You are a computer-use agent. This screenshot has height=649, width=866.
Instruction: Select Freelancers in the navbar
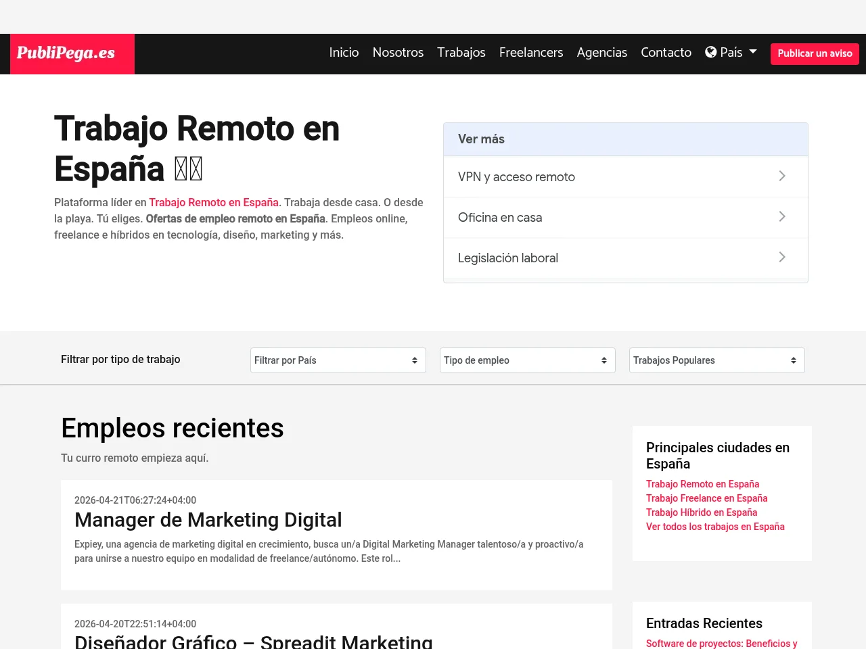point(531,52)
